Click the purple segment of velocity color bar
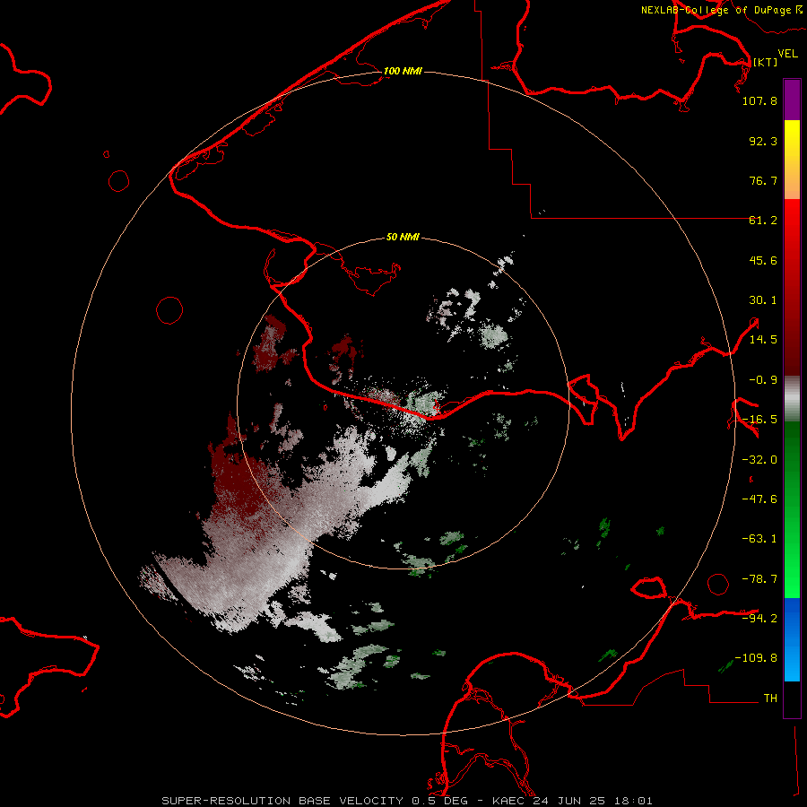This screenshot has height=807, width=807. coord(792,100)
